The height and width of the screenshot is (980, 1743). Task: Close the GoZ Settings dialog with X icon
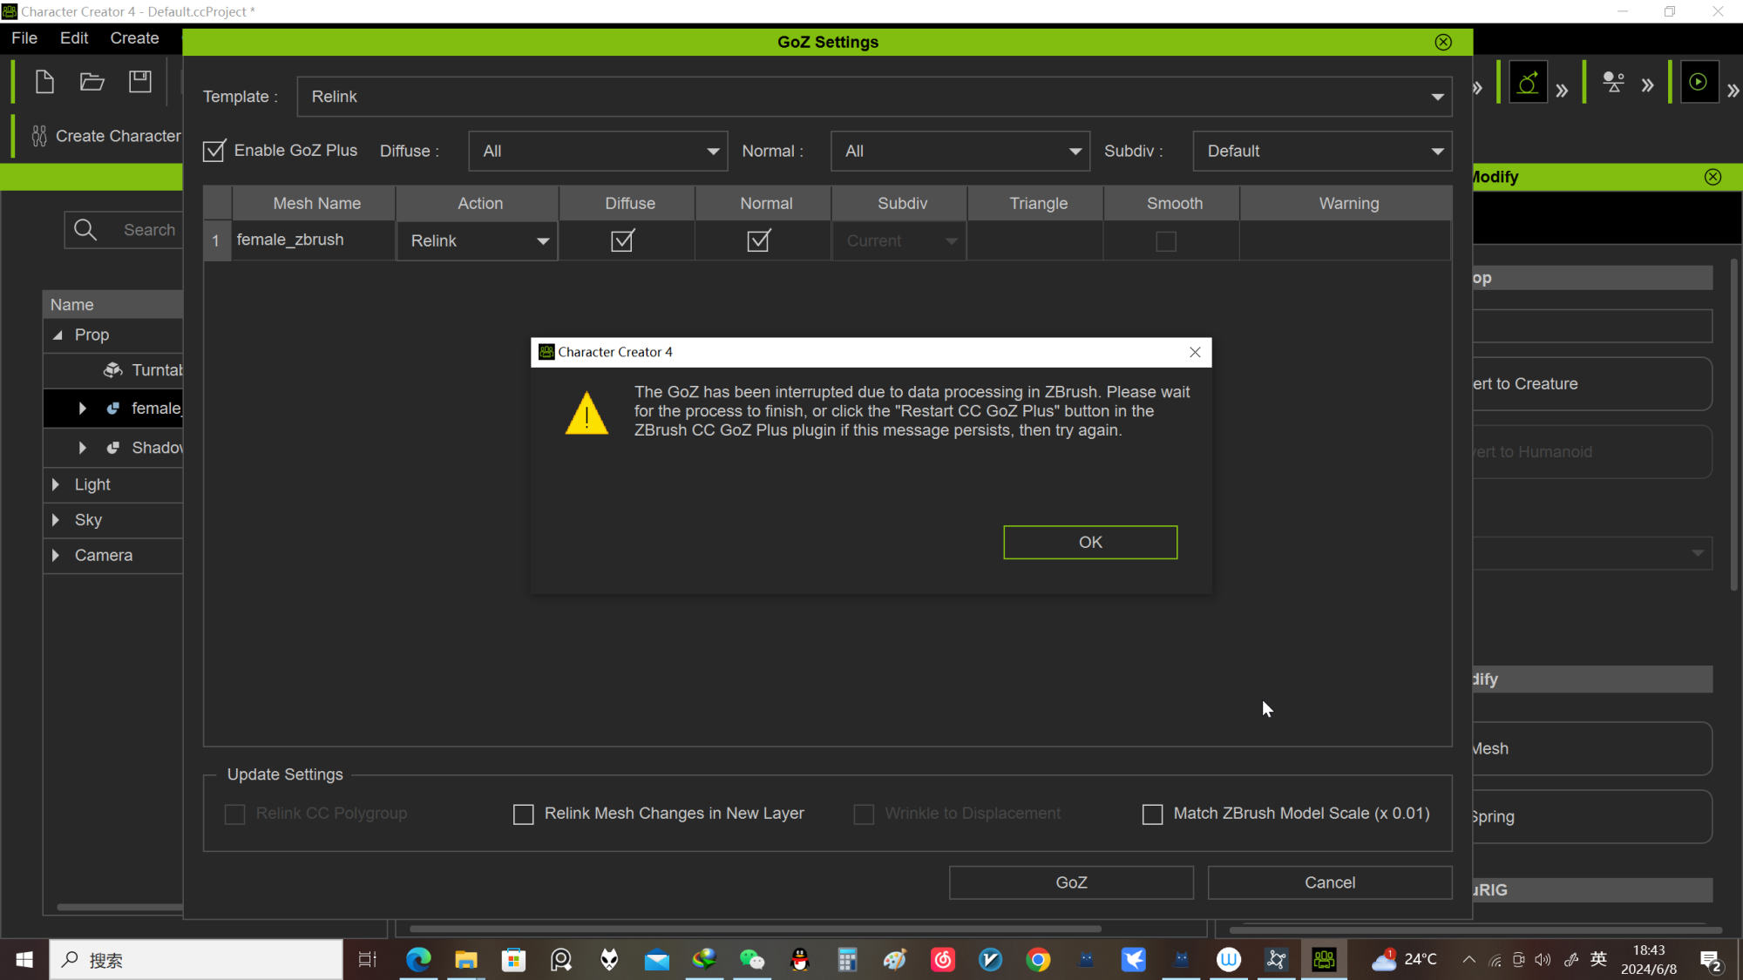click(1443, 42)
